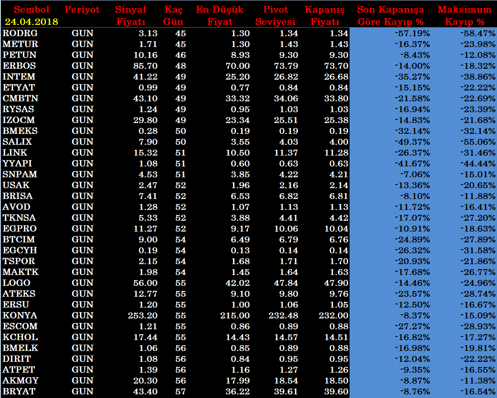Click PETUN day count 46
The width and height of the screenshot is (497, 398).
181,55
